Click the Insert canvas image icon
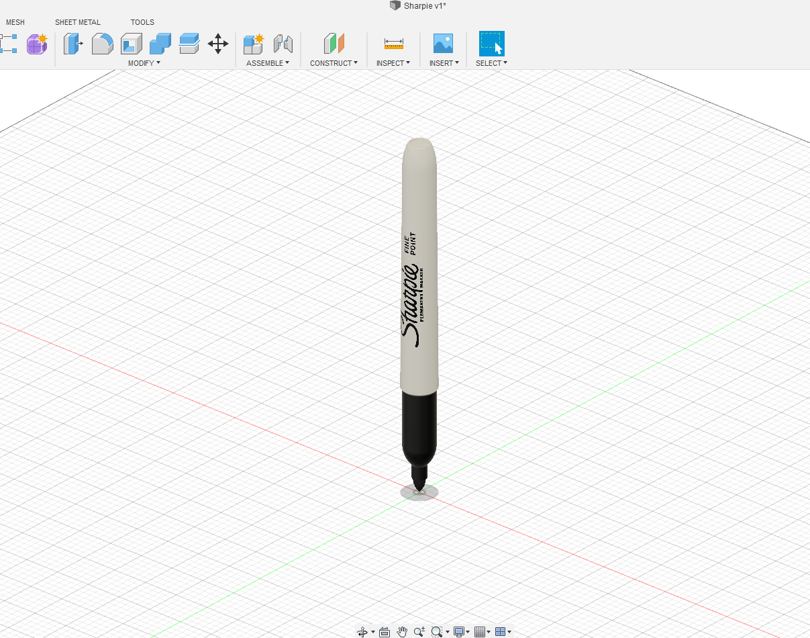Screen dimensions: 810x638 444,43
